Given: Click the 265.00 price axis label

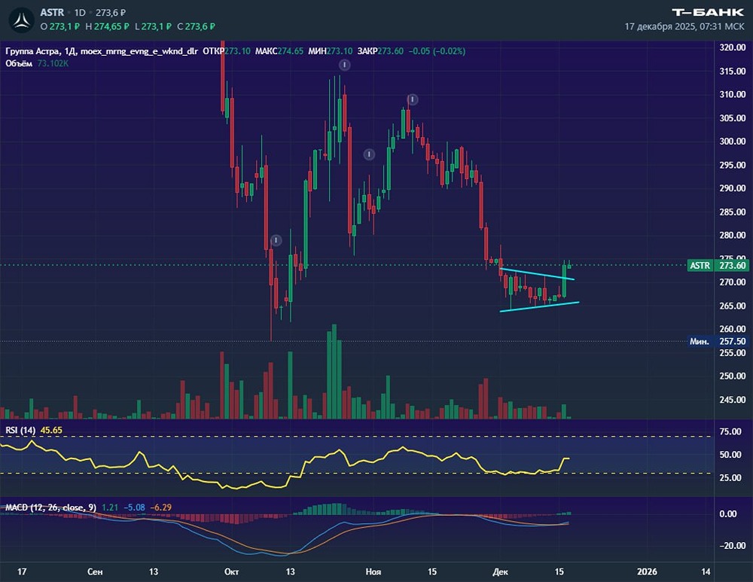Looking at the screenshot, I should tap(733, 306).
